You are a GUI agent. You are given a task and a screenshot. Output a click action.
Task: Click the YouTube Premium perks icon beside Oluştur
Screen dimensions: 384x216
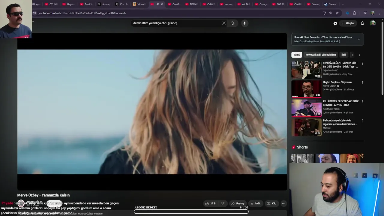[335, 23]
